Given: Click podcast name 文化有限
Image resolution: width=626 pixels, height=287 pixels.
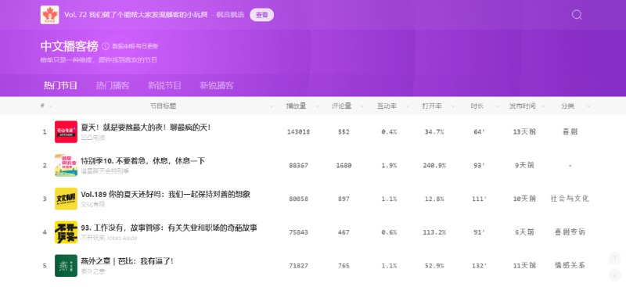Looking at the screenshot, I should click(93, 204).
